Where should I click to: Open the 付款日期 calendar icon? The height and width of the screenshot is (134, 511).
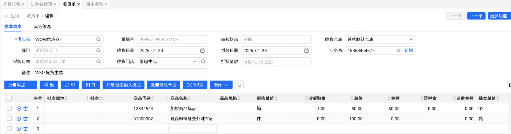click(x=306, y=50)
